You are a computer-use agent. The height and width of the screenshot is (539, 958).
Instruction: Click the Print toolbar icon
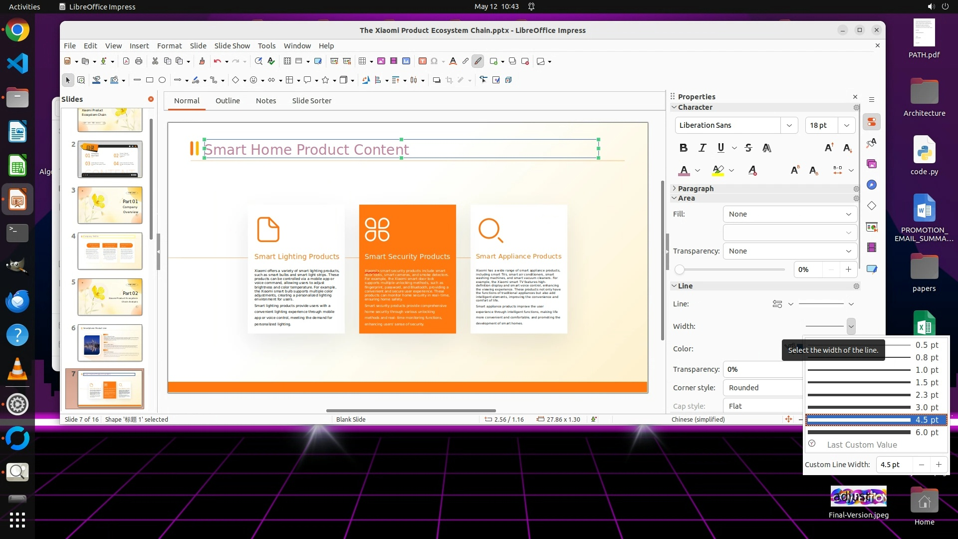pos(139,61)
